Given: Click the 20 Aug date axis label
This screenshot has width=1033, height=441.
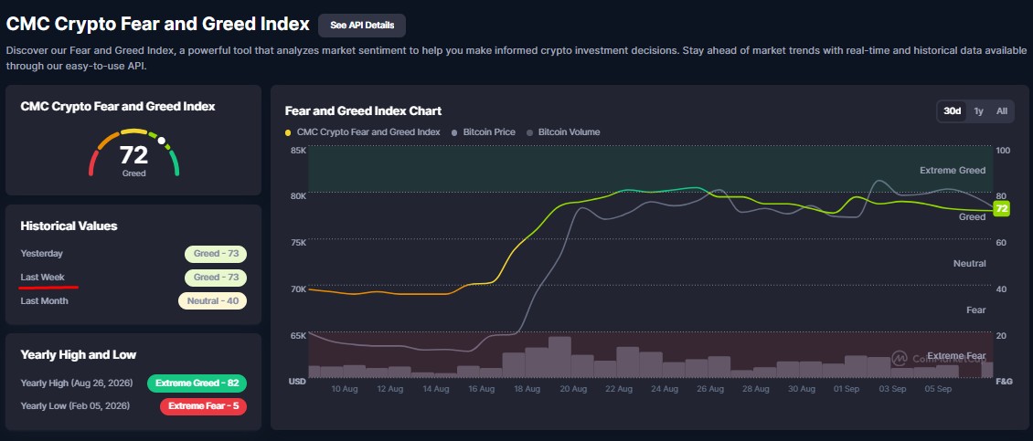Looking at the screenshot, I should coord(573,389).
